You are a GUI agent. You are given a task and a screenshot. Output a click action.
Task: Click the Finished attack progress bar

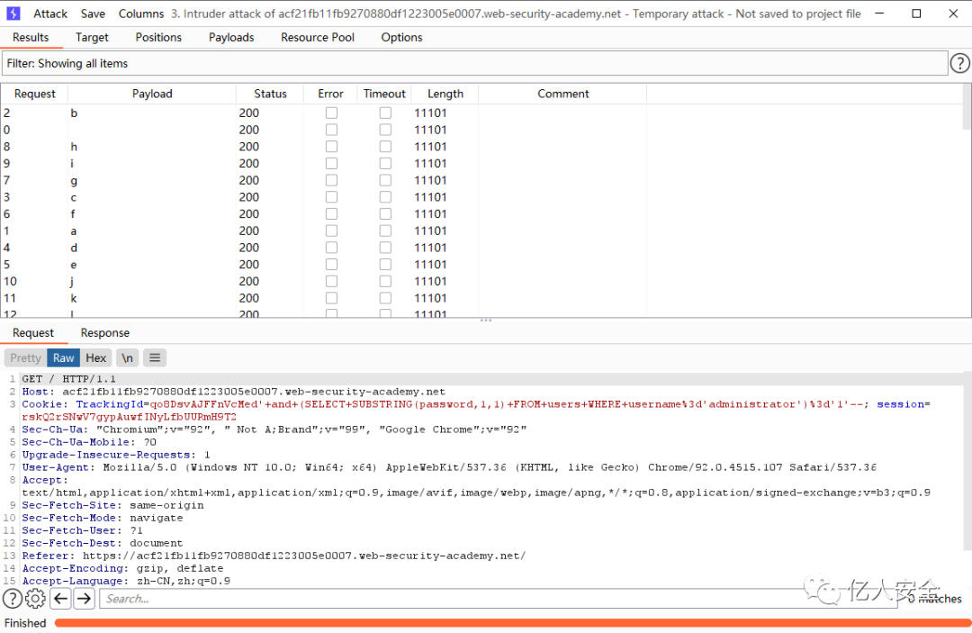512,623
